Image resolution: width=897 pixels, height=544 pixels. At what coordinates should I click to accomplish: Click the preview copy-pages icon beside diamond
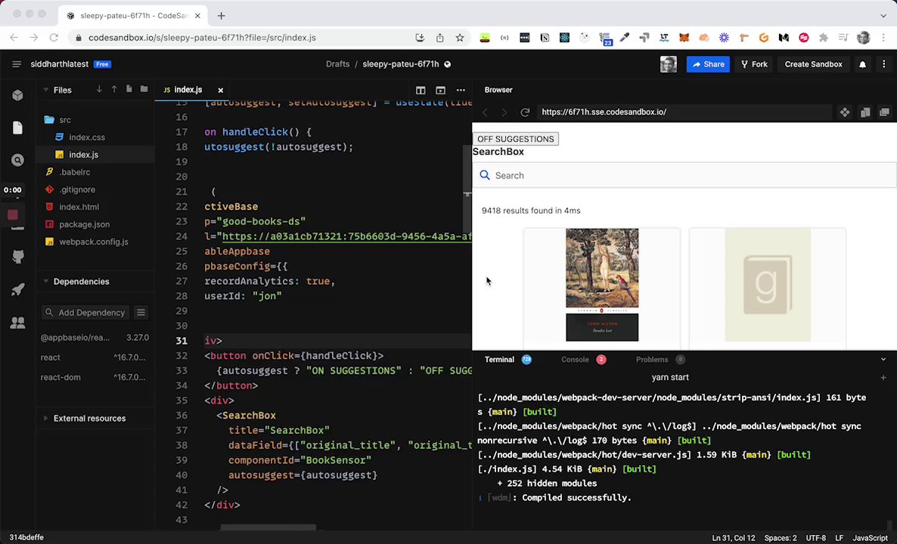[865, 112]
